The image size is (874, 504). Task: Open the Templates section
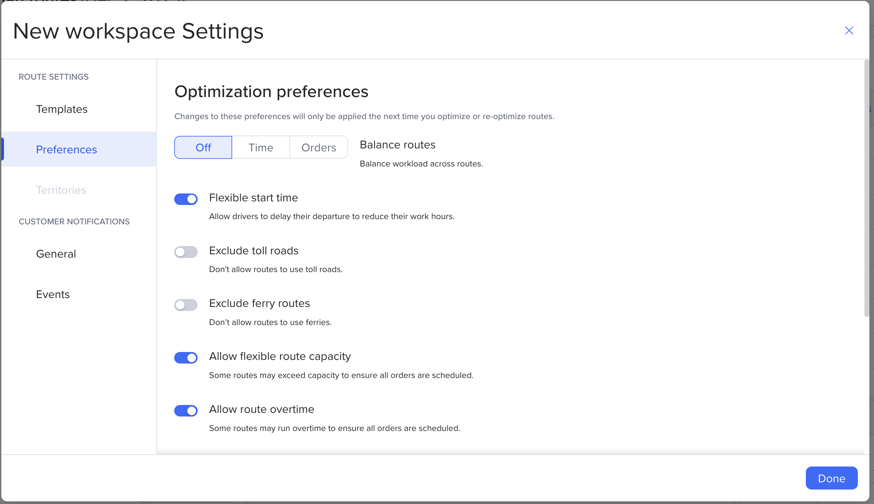click(x=62, y=109)
